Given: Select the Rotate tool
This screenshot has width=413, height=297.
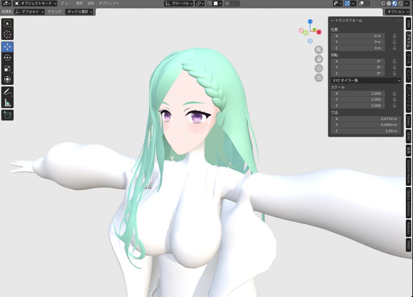Looking at the screenshot, I should click(x=8, y=57).
